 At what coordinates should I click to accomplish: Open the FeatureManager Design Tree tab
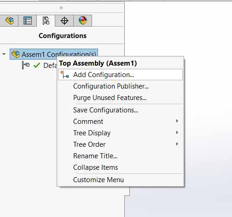coord(9,21)
